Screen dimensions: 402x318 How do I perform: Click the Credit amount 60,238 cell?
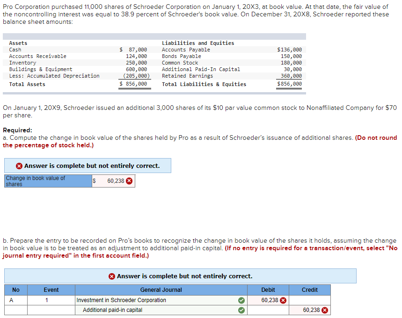point(310,310)
